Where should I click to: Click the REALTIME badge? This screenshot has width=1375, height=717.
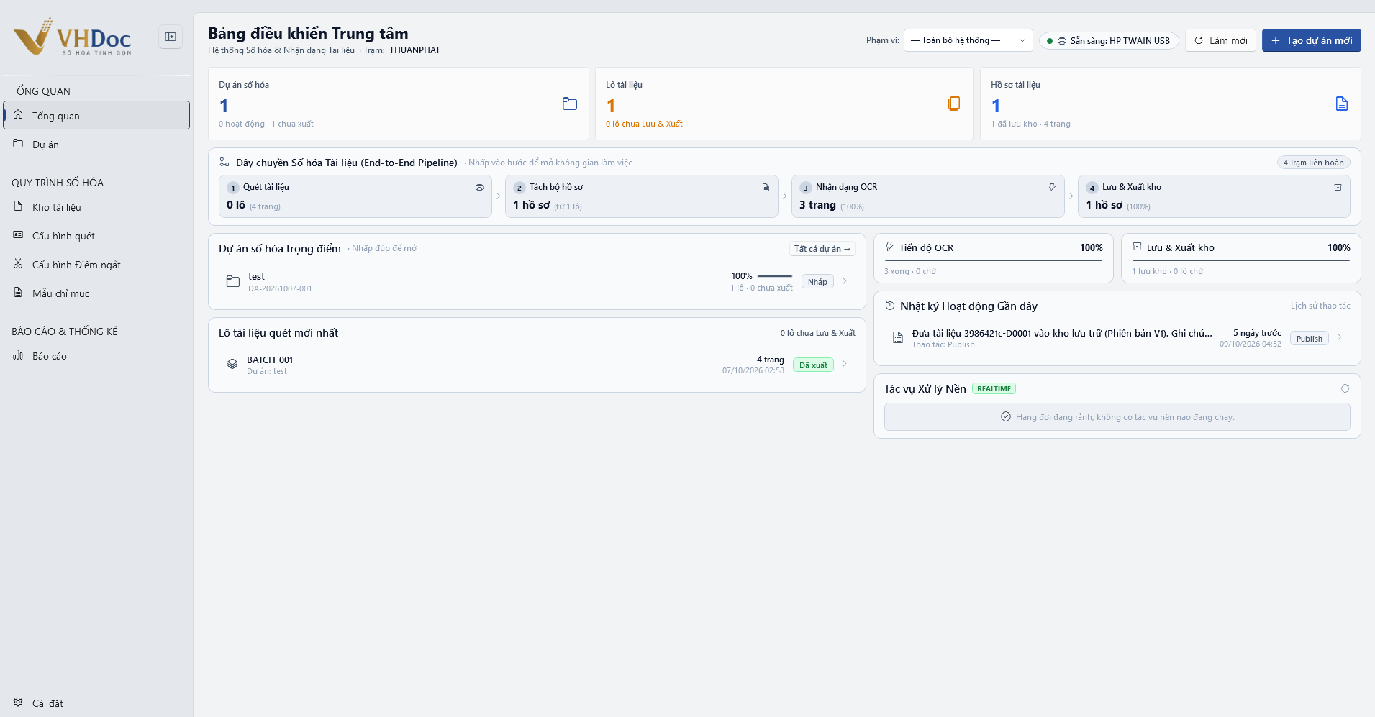point(994,388)
